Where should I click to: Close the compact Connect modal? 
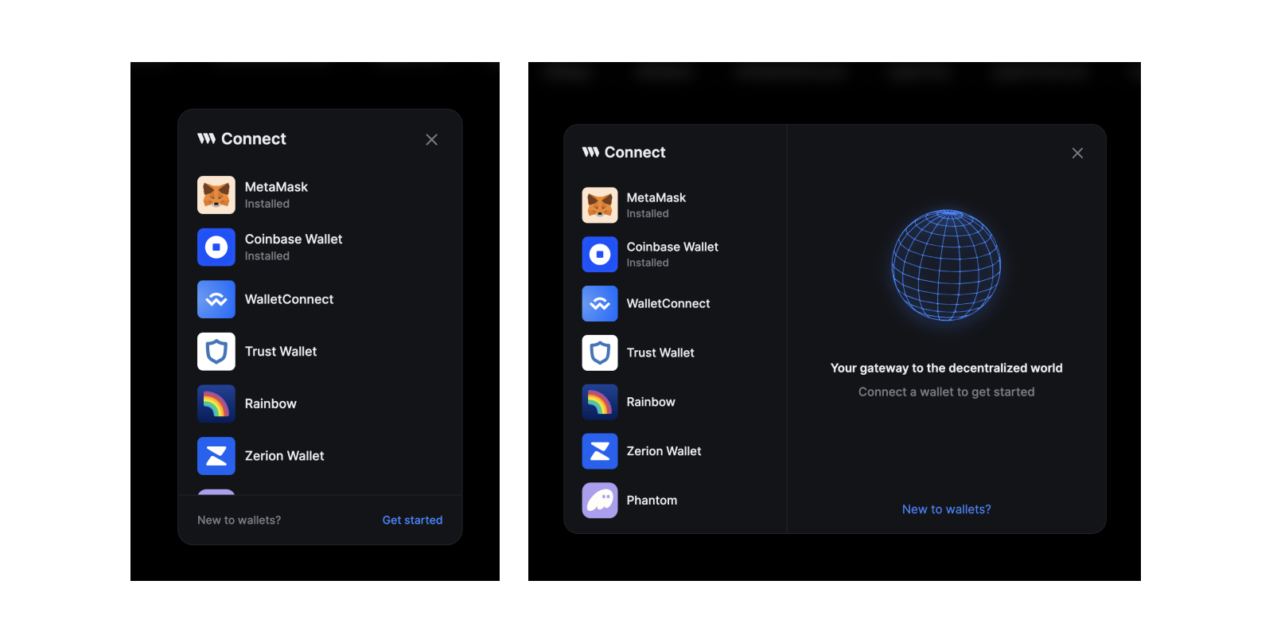coord(432,139)
